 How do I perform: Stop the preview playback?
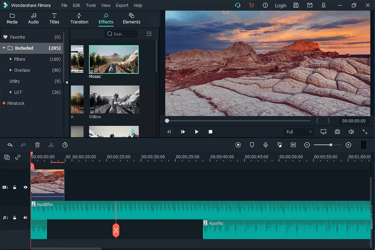[x=211, y=132]
